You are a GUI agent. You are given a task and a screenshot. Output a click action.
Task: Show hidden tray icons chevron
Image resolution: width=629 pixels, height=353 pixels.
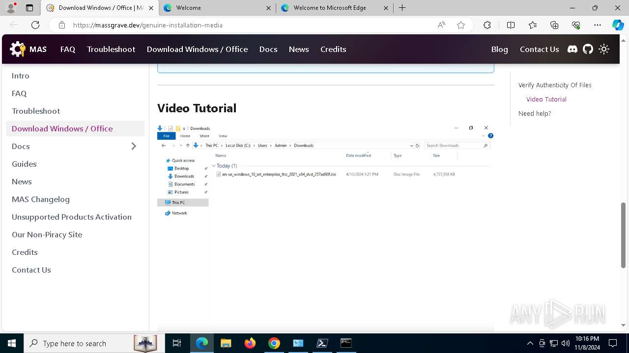click(x=530, y=343)
